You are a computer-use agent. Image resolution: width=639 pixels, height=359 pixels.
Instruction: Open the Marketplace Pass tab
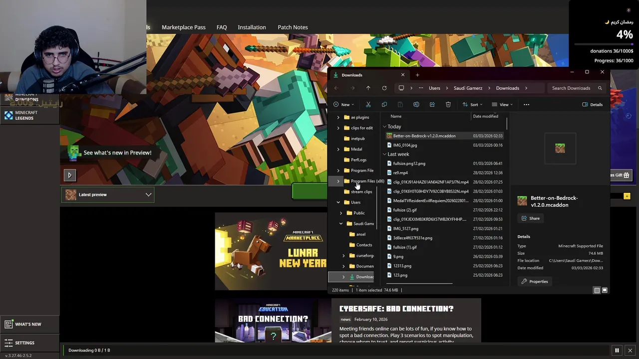pyautogui.click(x=184, y=27)
